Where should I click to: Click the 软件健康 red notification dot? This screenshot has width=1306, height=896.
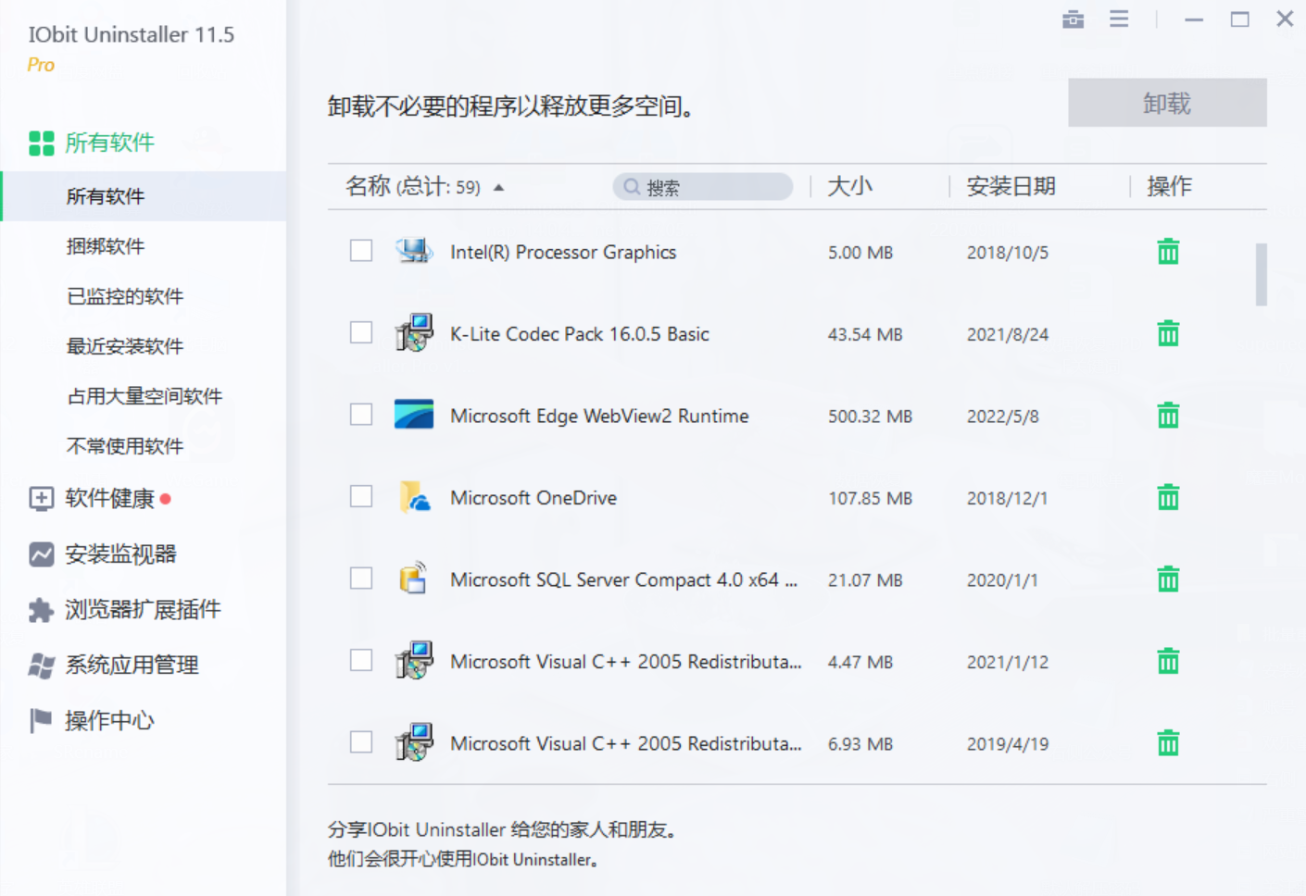click(x=166, y=499)
